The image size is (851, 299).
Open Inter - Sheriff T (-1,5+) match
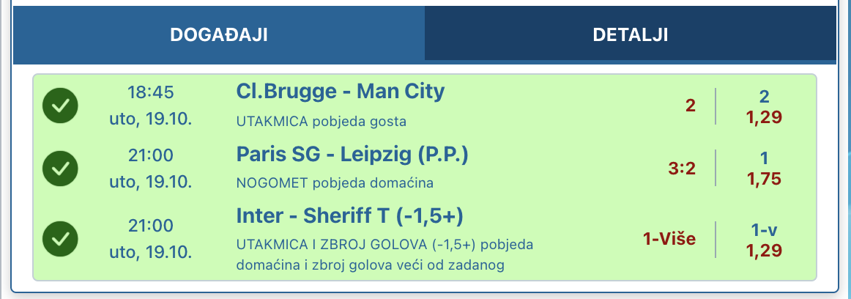[349, 216]
